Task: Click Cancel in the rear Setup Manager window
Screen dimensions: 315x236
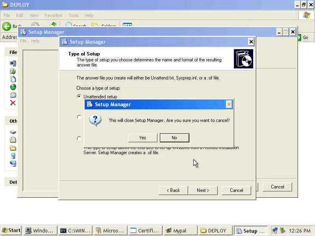Action: click(277, 187)
